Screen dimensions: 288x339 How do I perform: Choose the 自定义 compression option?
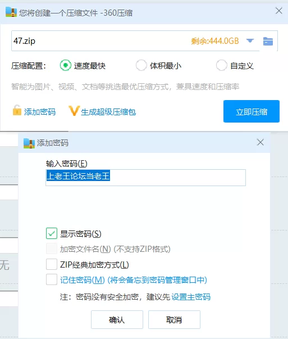point(222,65)
